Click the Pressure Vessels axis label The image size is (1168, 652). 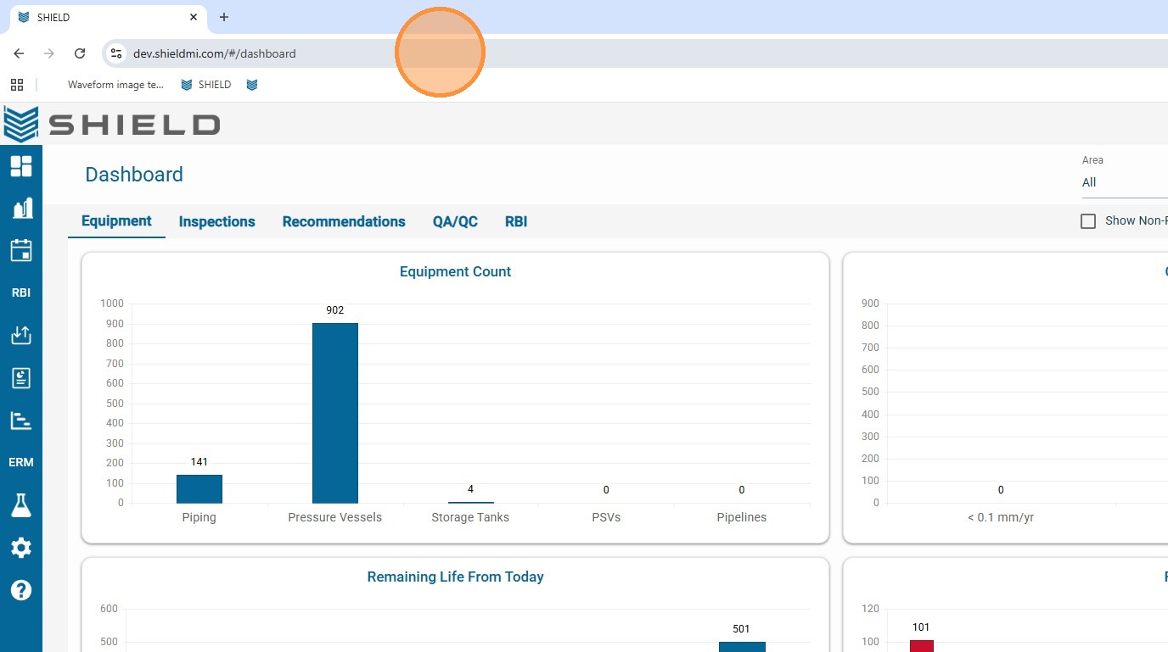pyautogui.click(x=335, y=517)
